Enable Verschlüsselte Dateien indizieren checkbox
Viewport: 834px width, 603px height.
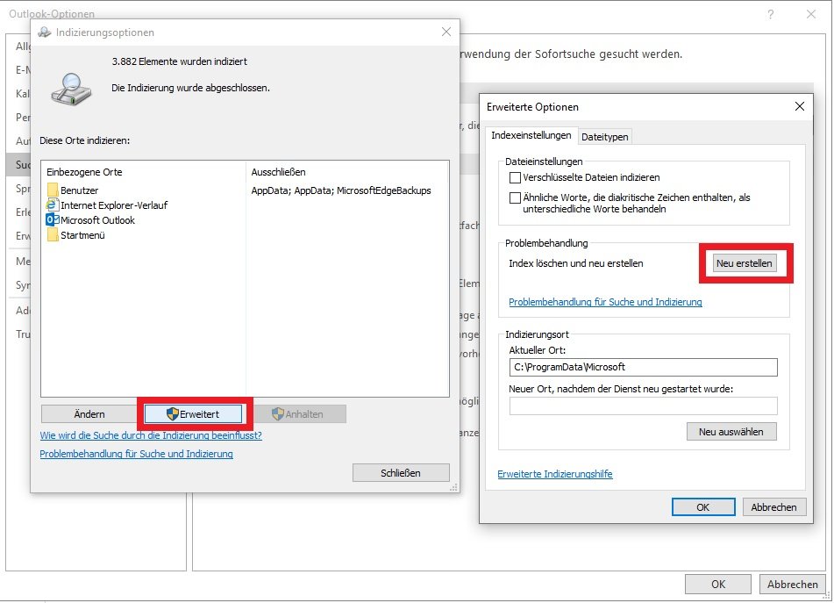pos(515,177)
